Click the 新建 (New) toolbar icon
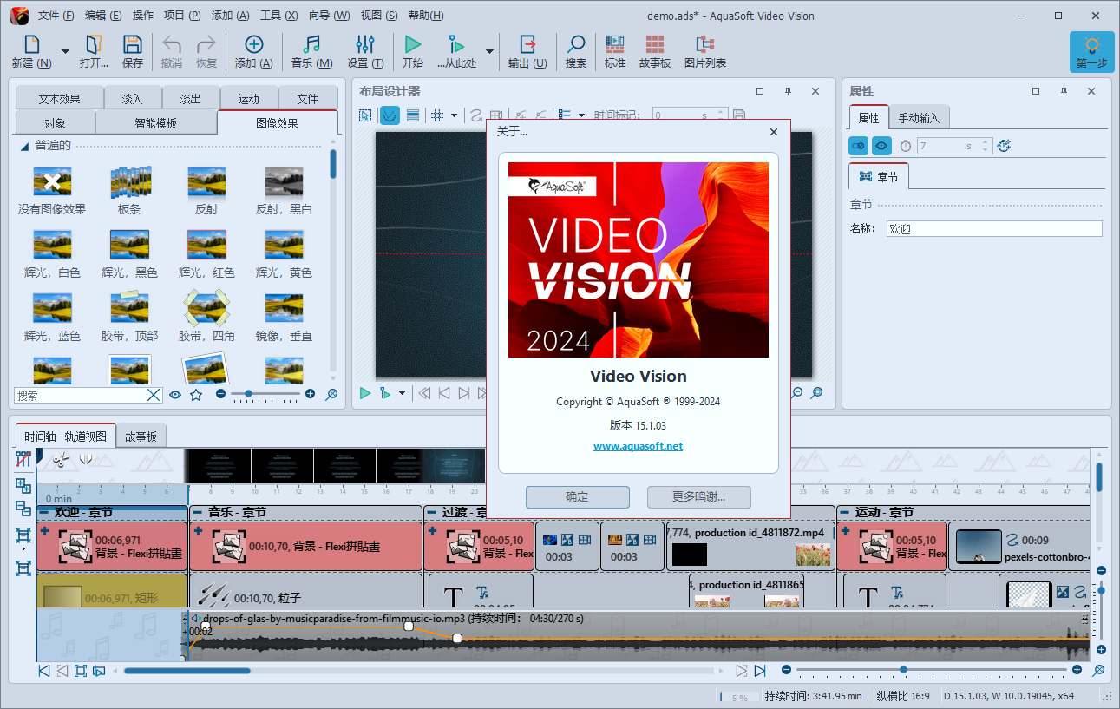The width and height of the screenshot is (1120, 709). click(x=32, y=45)
